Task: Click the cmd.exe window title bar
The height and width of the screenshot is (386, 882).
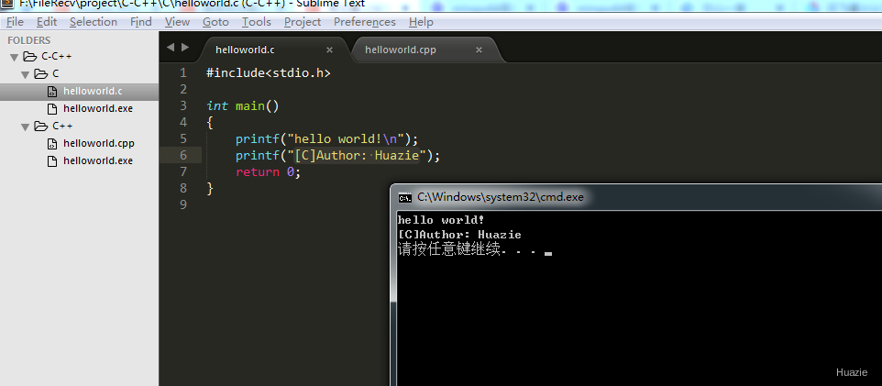Action: point(636,197)
